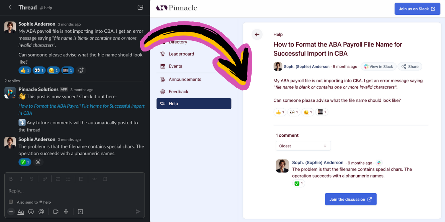Start an ordered list in reply

coord(58,179)
